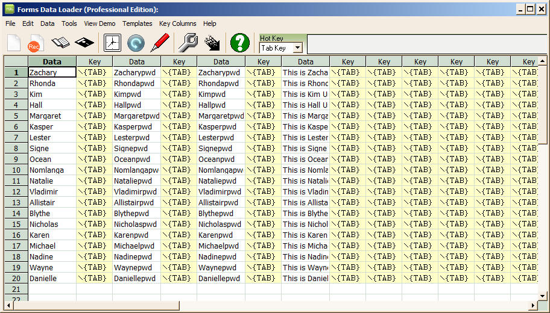This screenshot has width=550, height=313.
Task: Select the cell containing Nicholas
Action: tap(52, 225)
